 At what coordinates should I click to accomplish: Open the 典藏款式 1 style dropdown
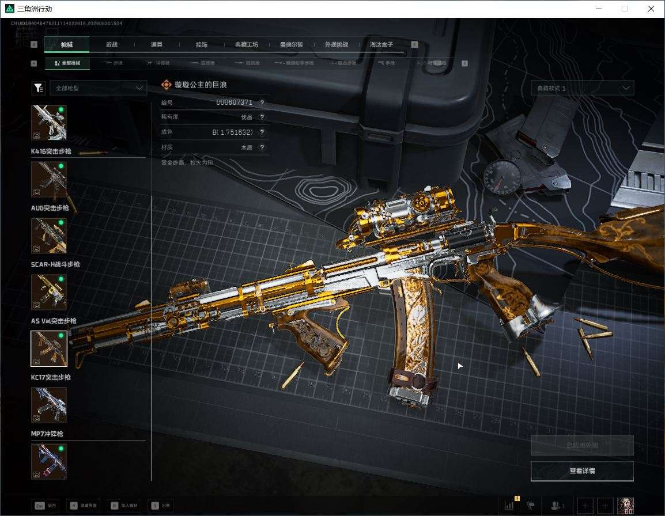pyautogui.click(x=582, y=88)
